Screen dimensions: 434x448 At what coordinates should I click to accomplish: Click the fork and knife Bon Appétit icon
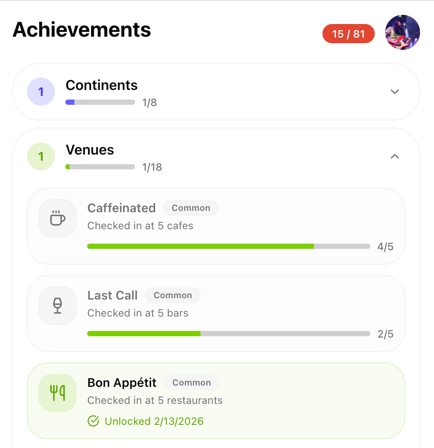(x=58, y=393)
